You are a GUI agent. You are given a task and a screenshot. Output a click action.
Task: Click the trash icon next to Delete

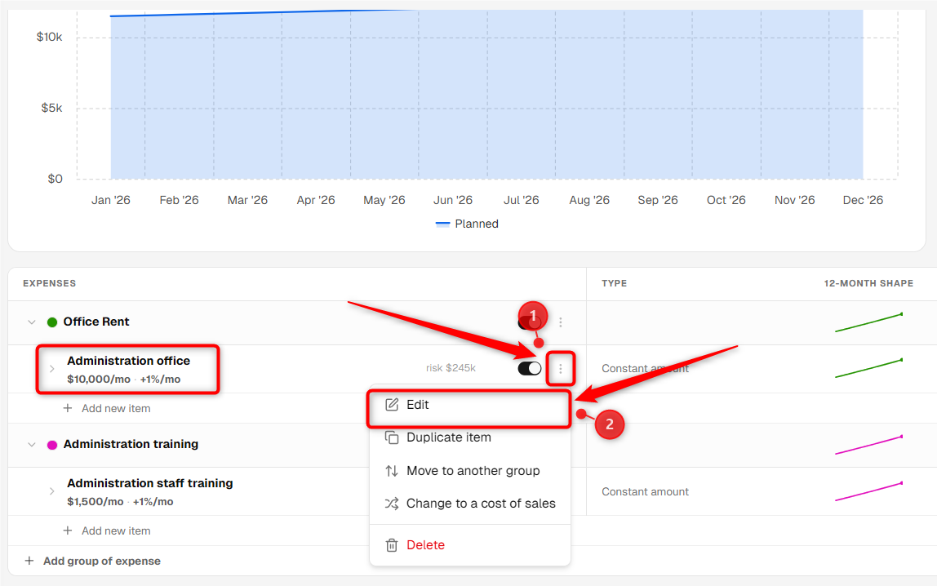[392, 545]
